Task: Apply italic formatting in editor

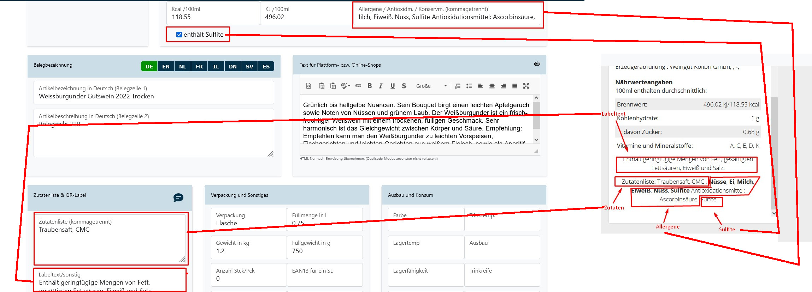Action: (x=381, y=86)
